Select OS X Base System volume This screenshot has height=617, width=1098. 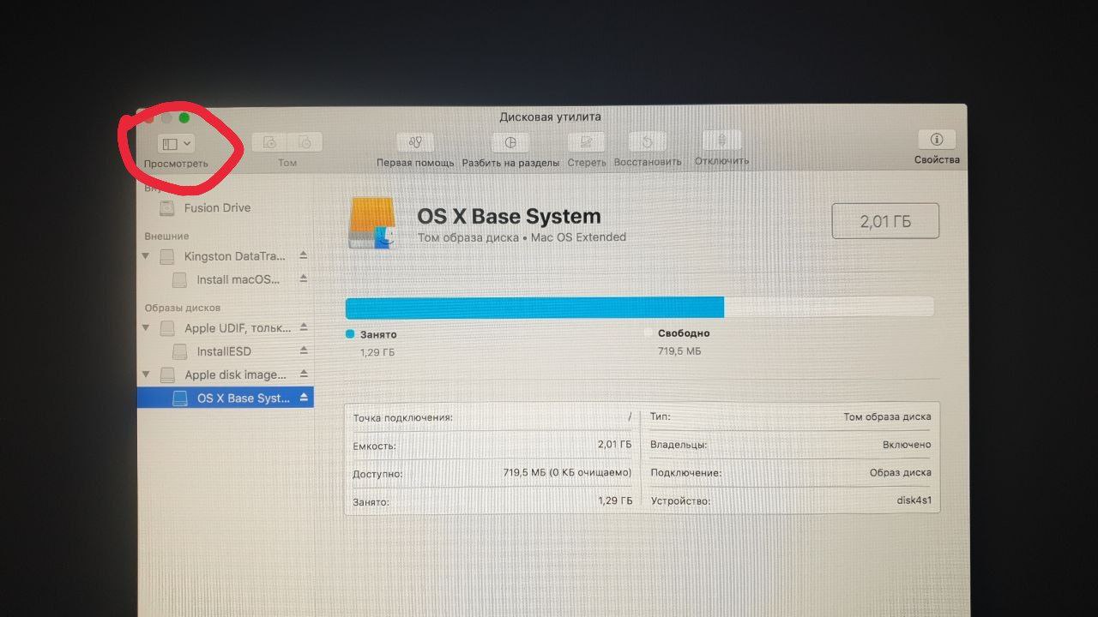pyautogui.click(x=225, y=398)
